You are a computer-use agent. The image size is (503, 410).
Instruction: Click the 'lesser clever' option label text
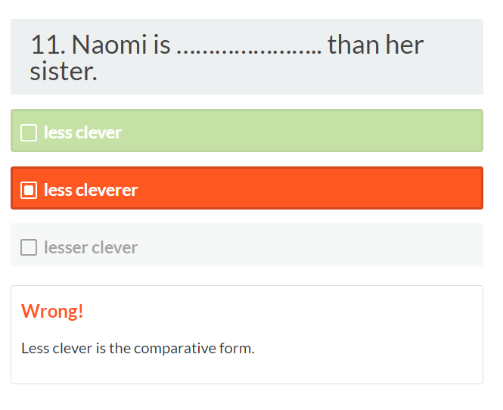pos(91,247)
